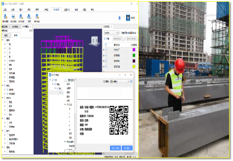Select the 19F floor text in QR preview

(87, 125)
